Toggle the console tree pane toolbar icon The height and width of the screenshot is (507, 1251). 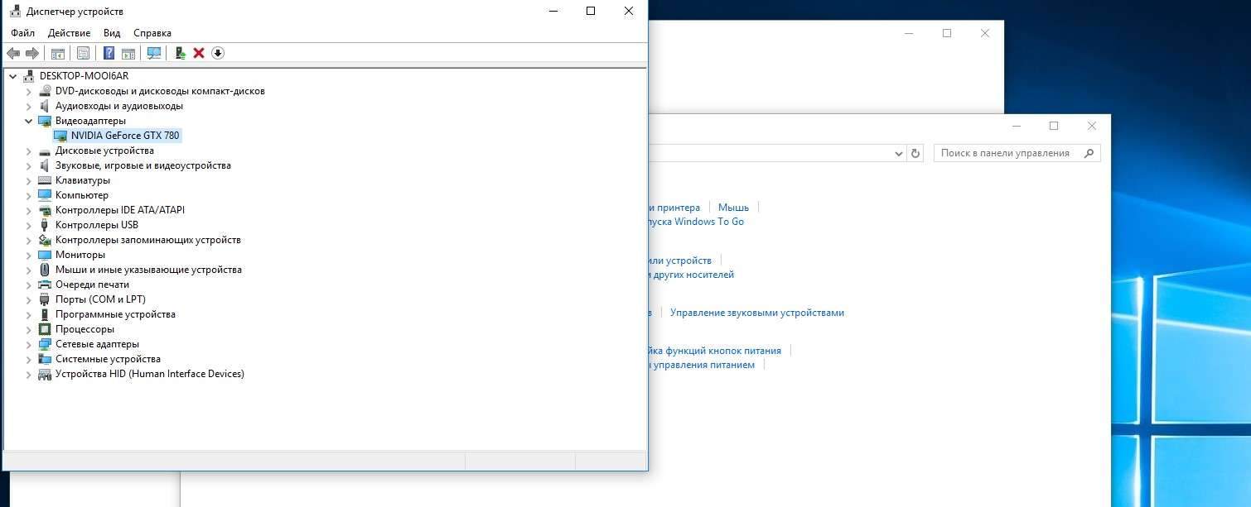point(58,53)
